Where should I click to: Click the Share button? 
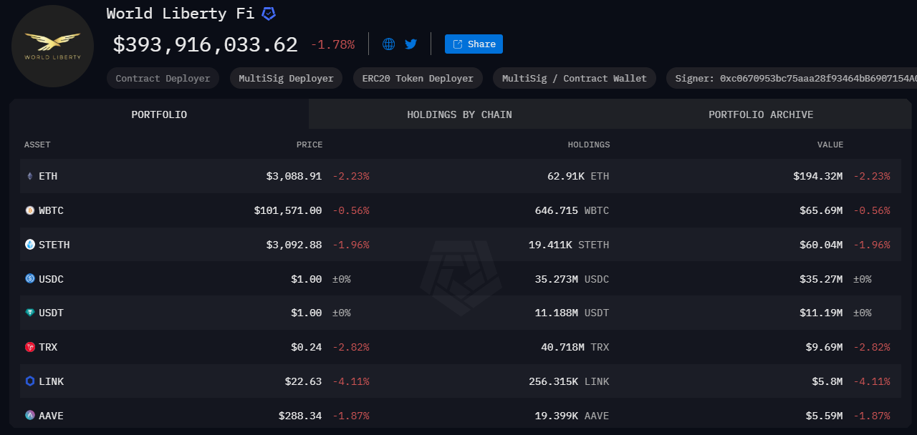tap(473, 44)
